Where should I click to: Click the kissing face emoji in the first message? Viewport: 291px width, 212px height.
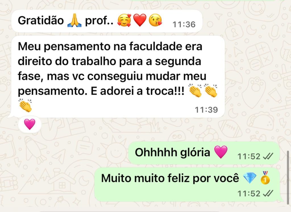pyautogui.click(x=155, y=20)
